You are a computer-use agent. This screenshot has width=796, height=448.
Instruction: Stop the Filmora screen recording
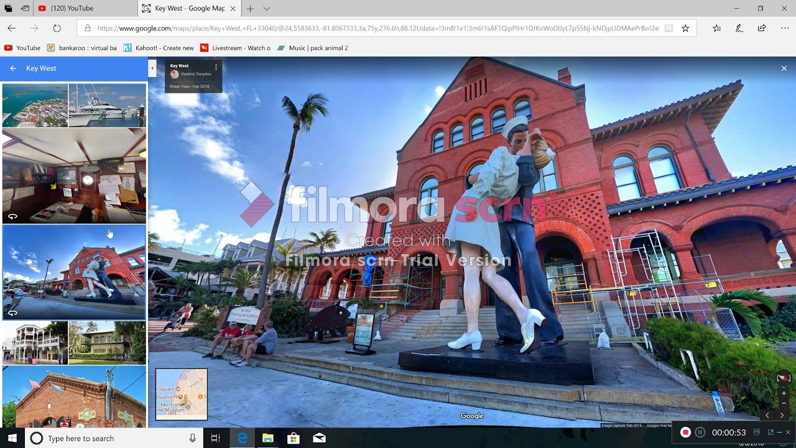(685, 432)
